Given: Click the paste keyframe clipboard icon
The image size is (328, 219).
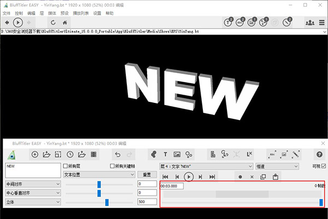Looking at the screenshot, I should point(276,177).
